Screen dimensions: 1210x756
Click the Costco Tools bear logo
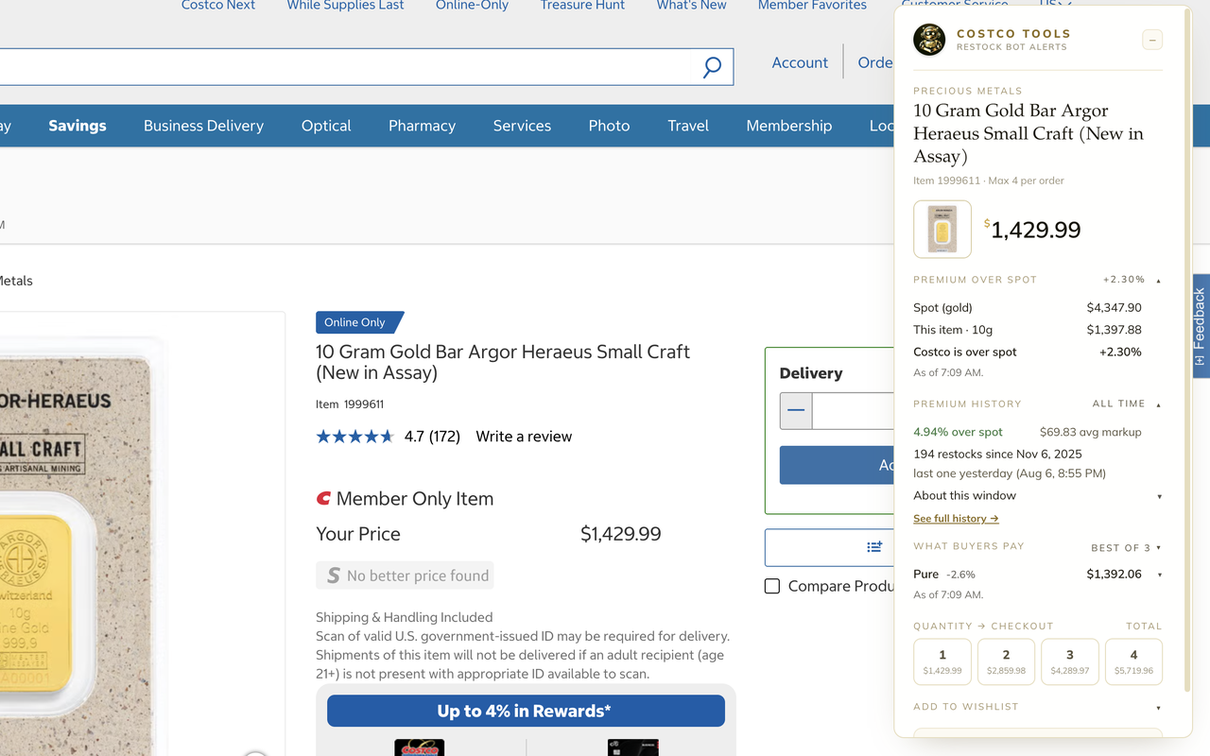pos(929,40)
